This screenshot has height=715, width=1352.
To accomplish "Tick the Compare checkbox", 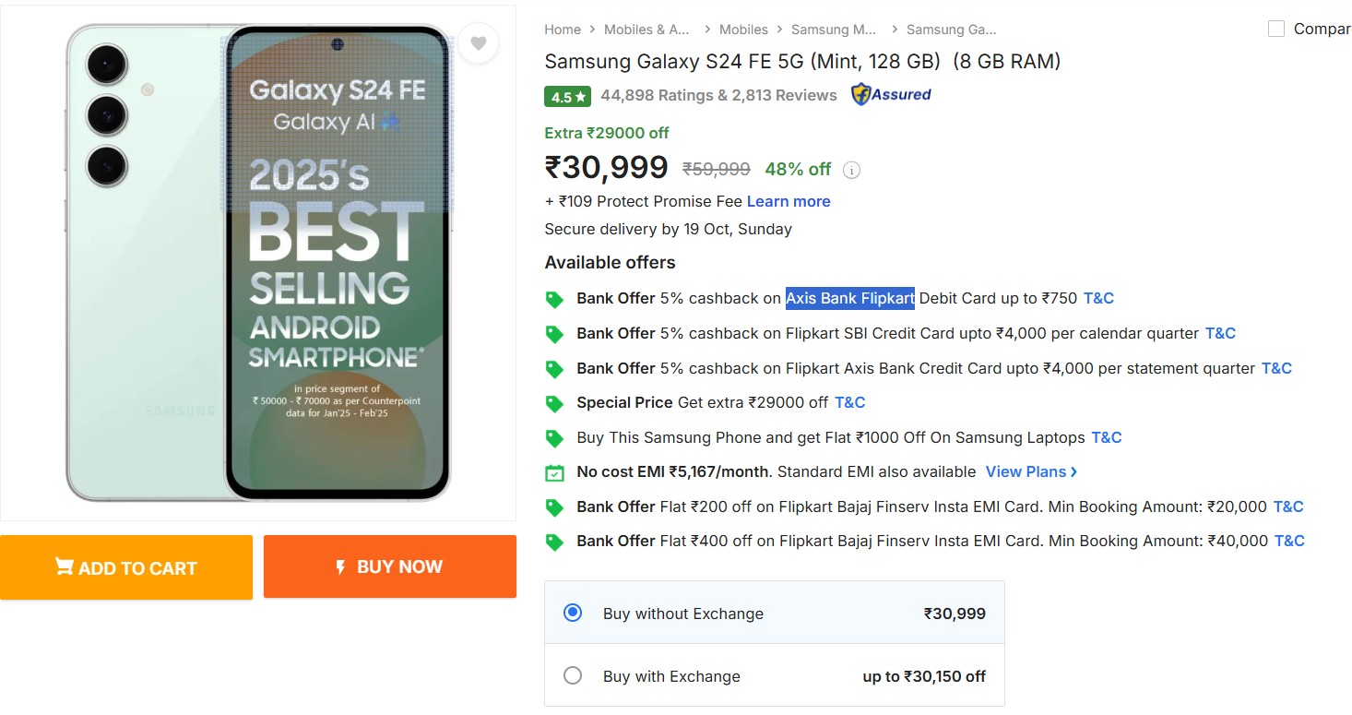I will [x=1276, y=29].
